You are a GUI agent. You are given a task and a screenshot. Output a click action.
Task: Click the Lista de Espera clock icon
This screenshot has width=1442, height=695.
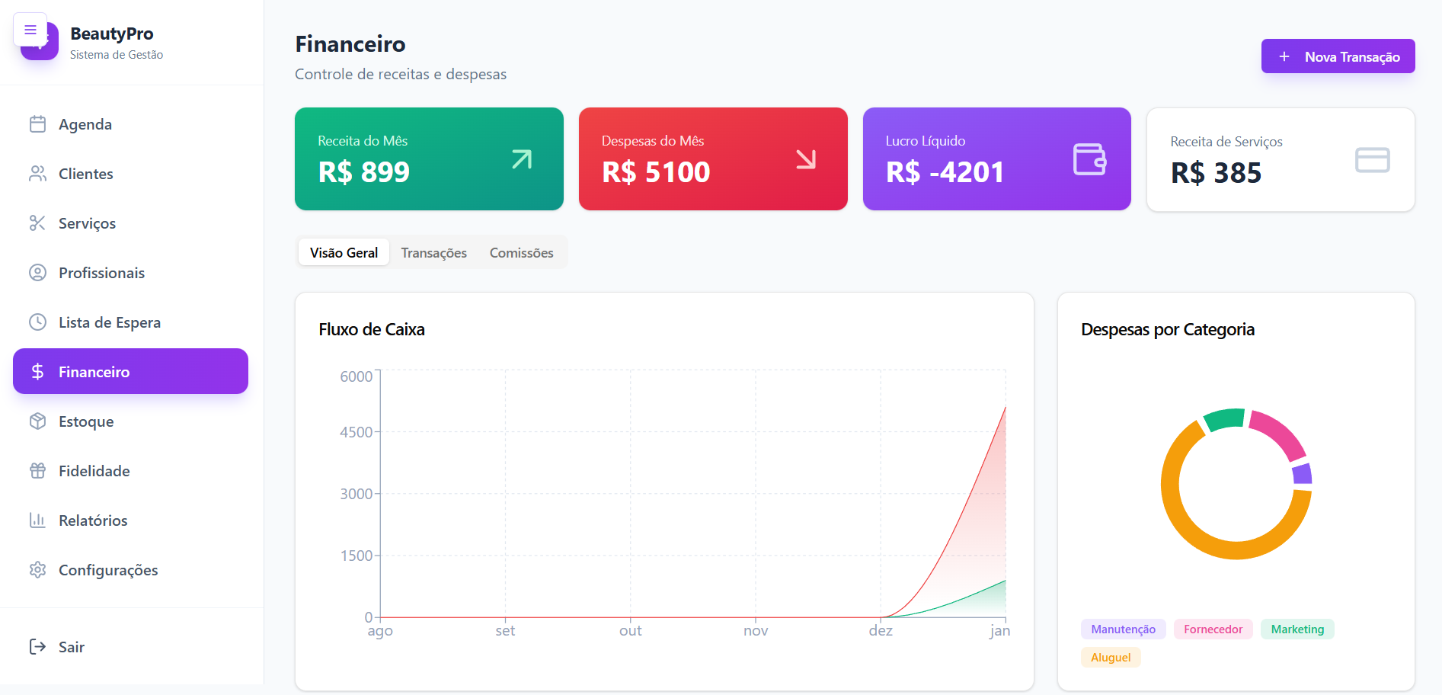tap(37, 322)
